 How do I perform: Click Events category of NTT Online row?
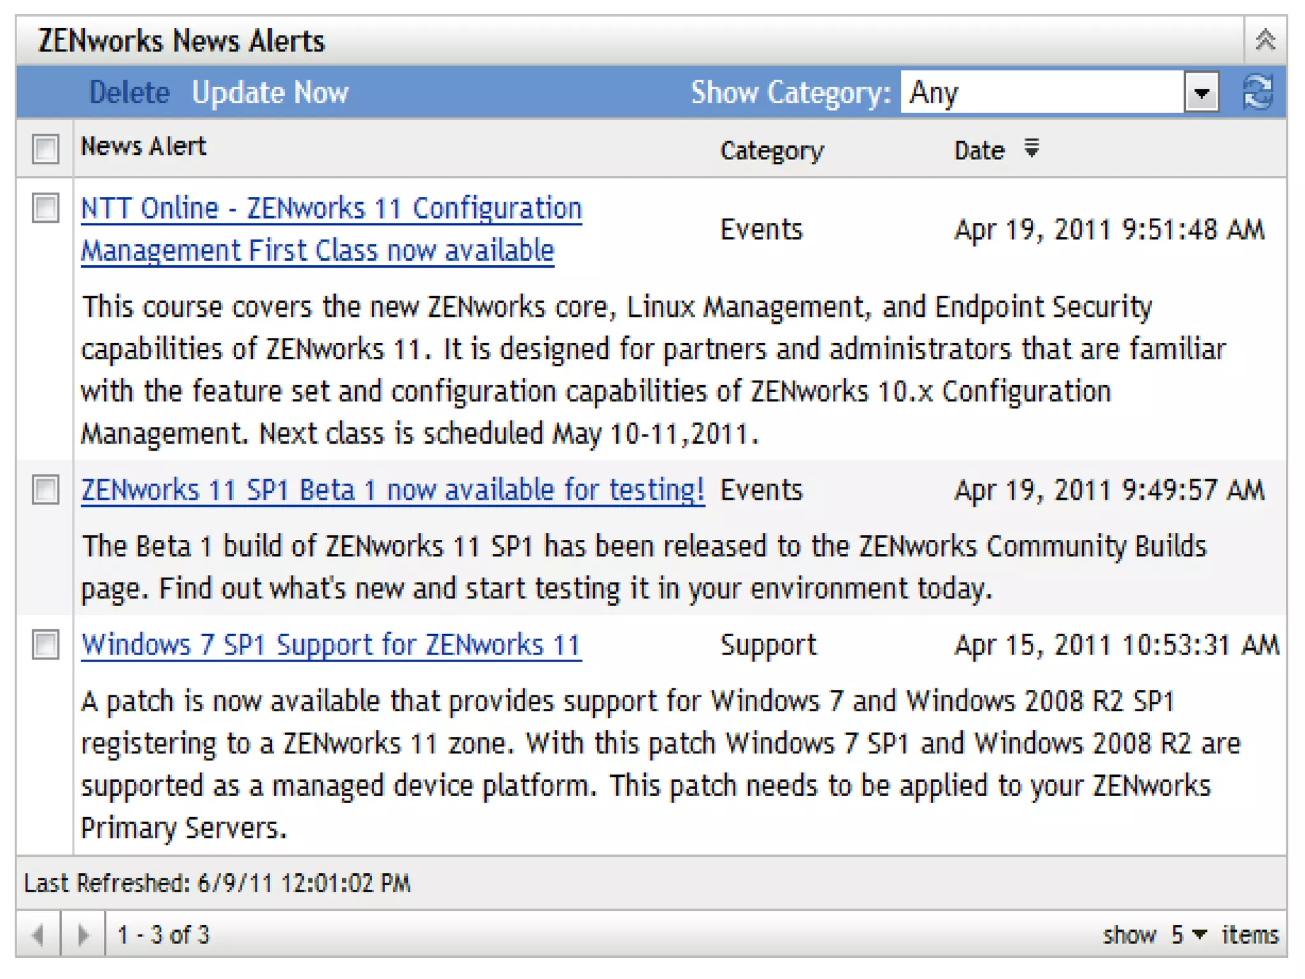pyautogui.click(x=761, y=229)
